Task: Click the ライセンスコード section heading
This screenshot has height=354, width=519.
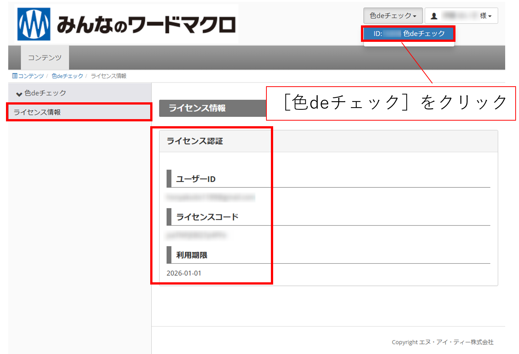Action: pyautogui.click(x=207, y=217)
